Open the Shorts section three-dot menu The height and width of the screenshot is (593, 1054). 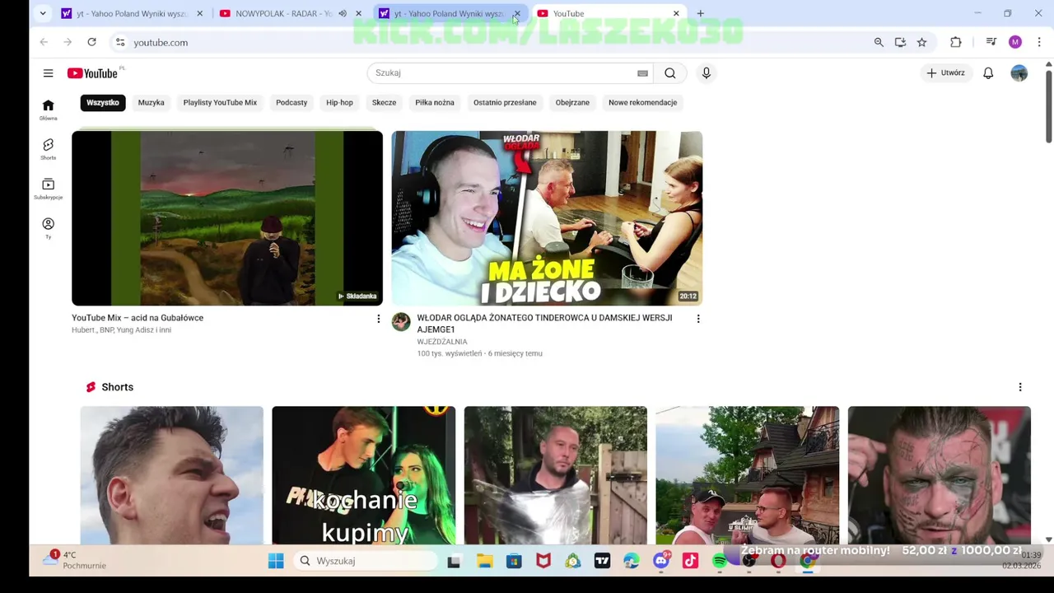(1020, 387)
